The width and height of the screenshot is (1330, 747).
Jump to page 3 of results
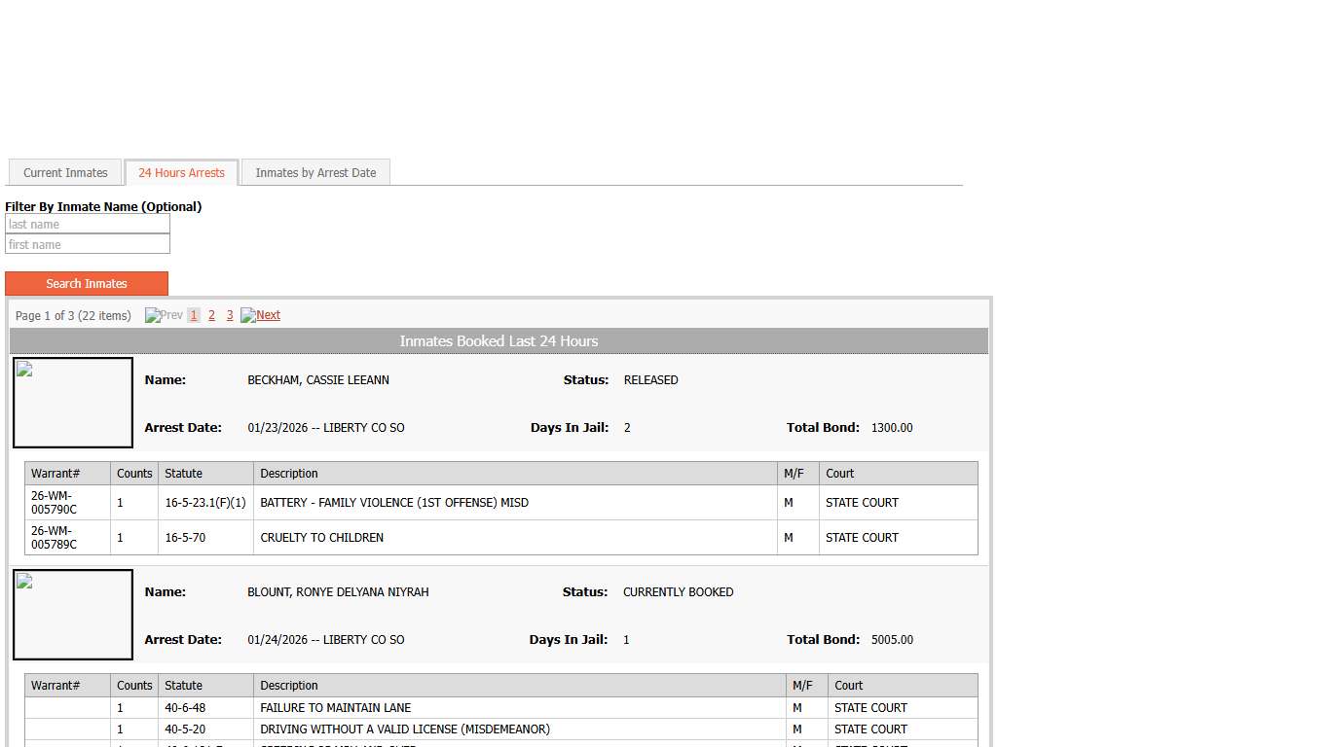click(230, 315)
